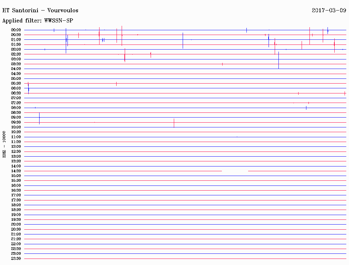Select the 04:00 time label
349x265 pixels.
coord(16,69)
